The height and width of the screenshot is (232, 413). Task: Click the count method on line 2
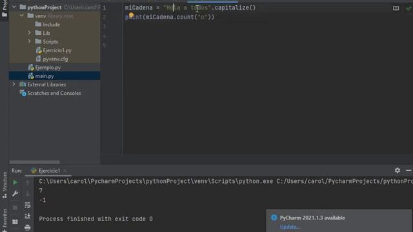[185, 17]
